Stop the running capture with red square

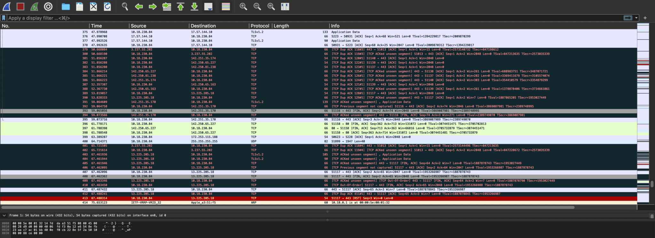[20, 6]
